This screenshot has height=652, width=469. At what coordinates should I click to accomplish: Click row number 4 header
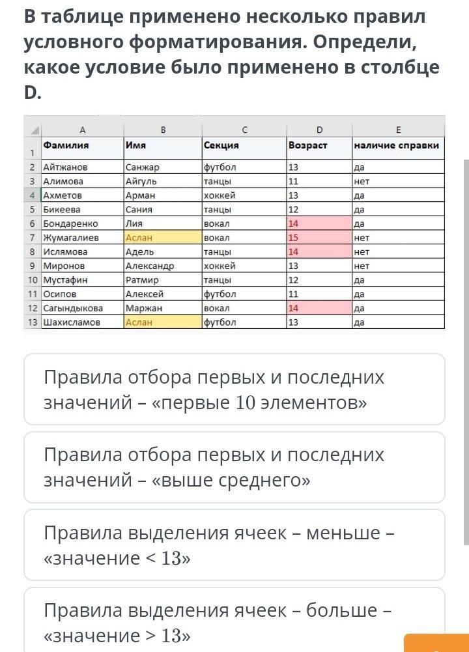point(33,195)
